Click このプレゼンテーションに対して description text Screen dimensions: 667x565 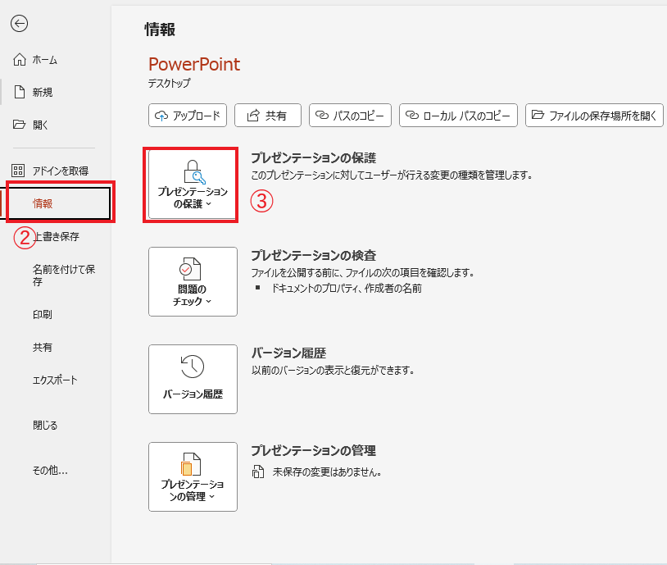tap(392, 175)
